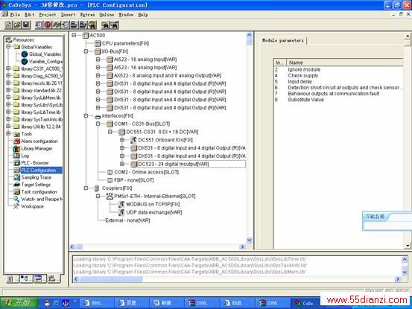Collapse Global Variables folder in Resources

click(8, 47)
